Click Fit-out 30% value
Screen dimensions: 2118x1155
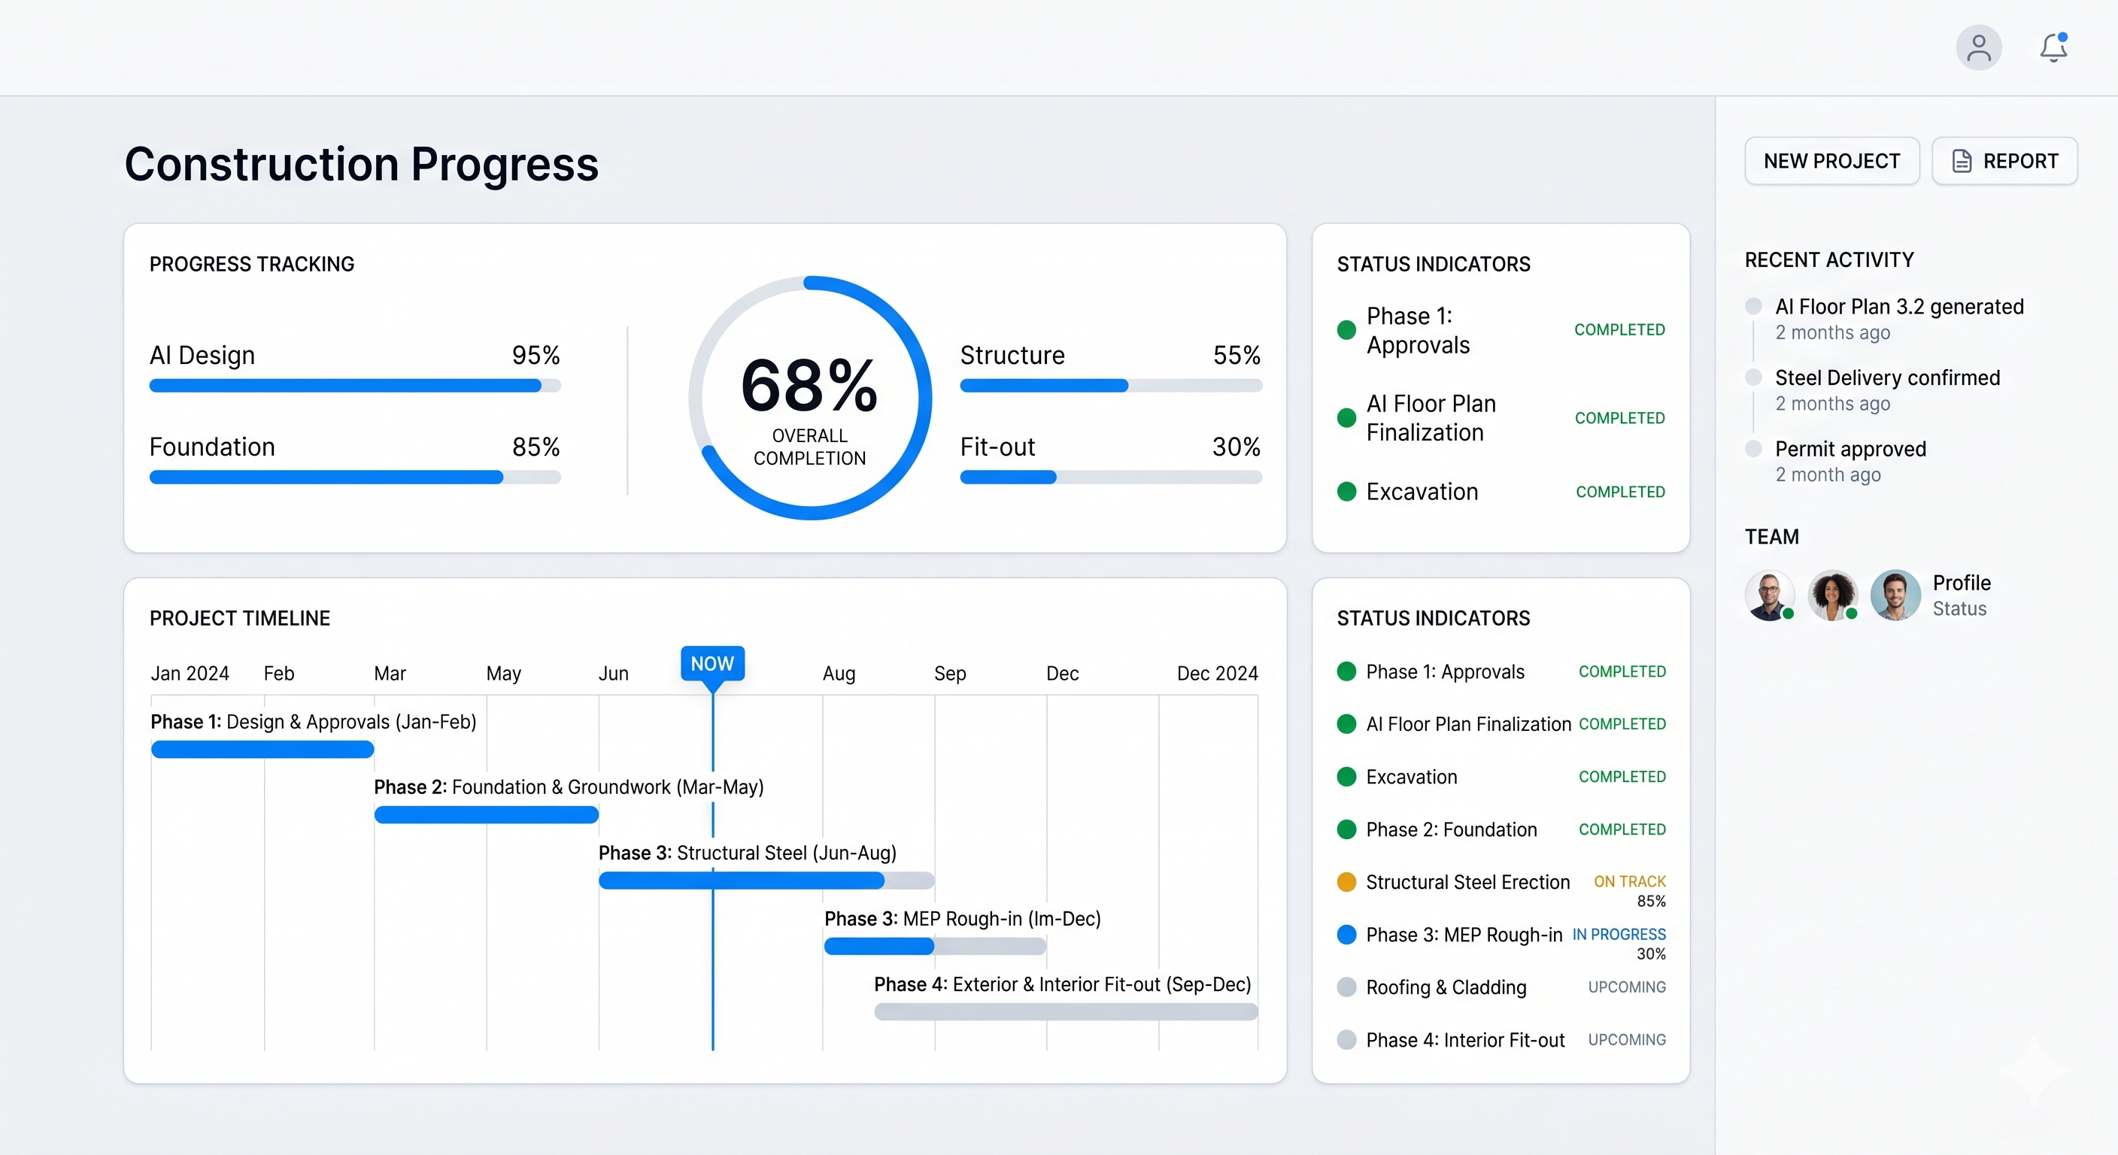[x=1237, y=447]
